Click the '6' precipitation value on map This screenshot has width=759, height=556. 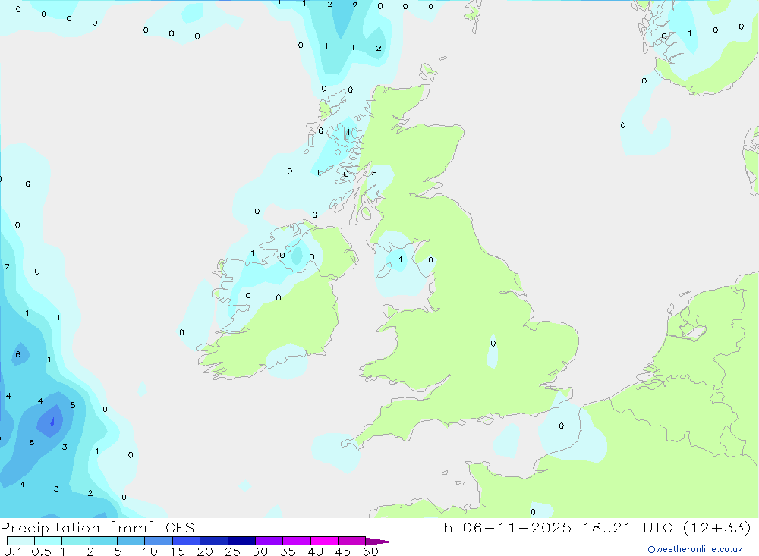point(18,355)
